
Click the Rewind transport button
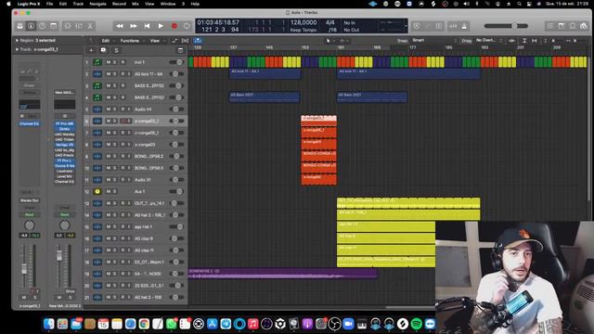120,26
